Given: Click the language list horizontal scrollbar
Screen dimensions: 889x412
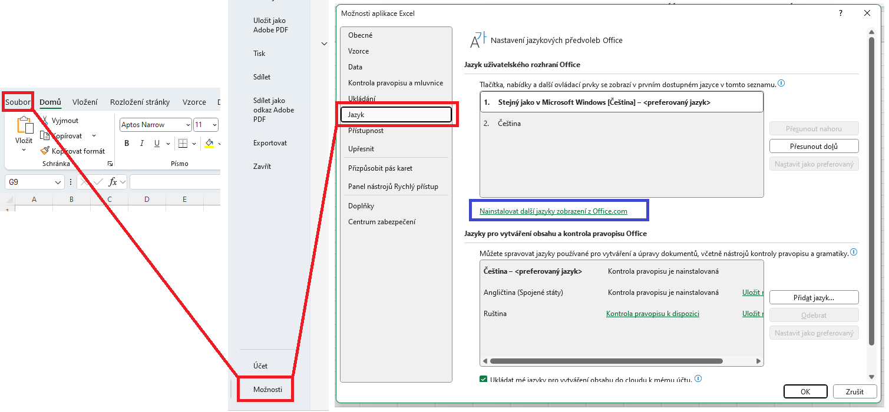Looking at the screenshot, I should click(606, 361).
